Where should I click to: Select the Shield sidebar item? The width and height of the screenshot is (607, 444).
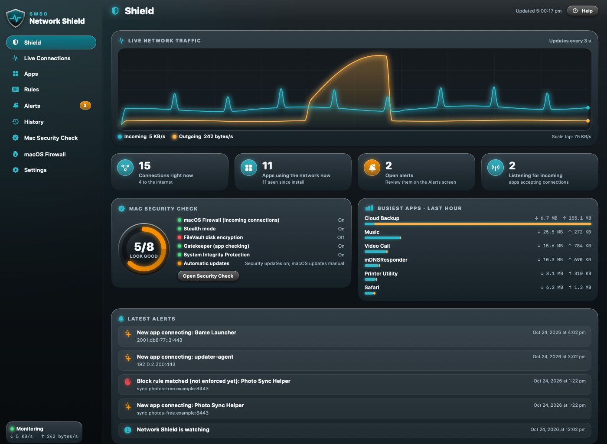[x=51, y=42]
